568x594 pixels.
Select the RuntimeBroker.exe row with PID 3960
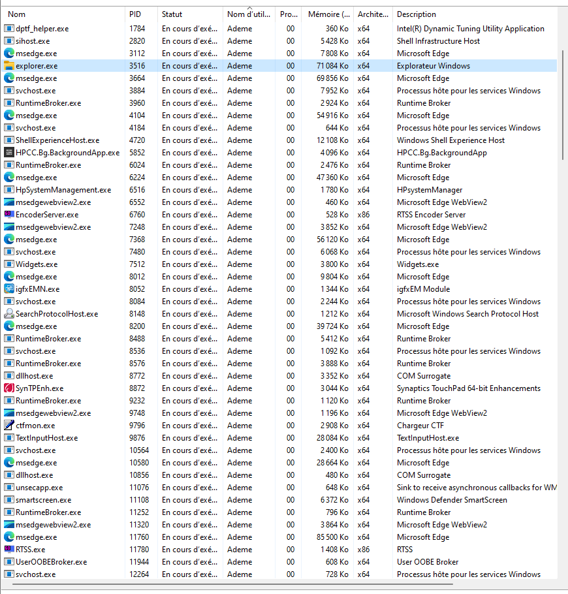pyautogui.click(x=279, y=103)
